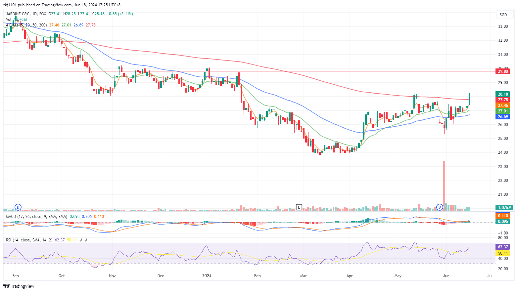
Task: Click the Jun label on time axis
Action: pos(446,276)
